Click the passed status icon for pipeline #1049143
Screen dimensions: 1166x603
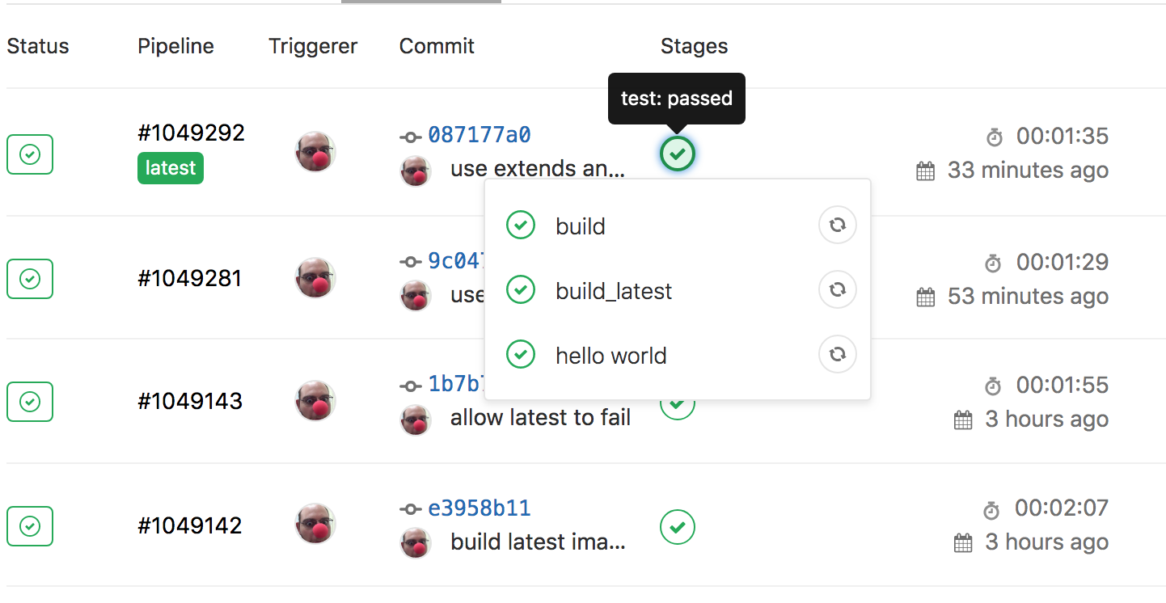point(29,402)
